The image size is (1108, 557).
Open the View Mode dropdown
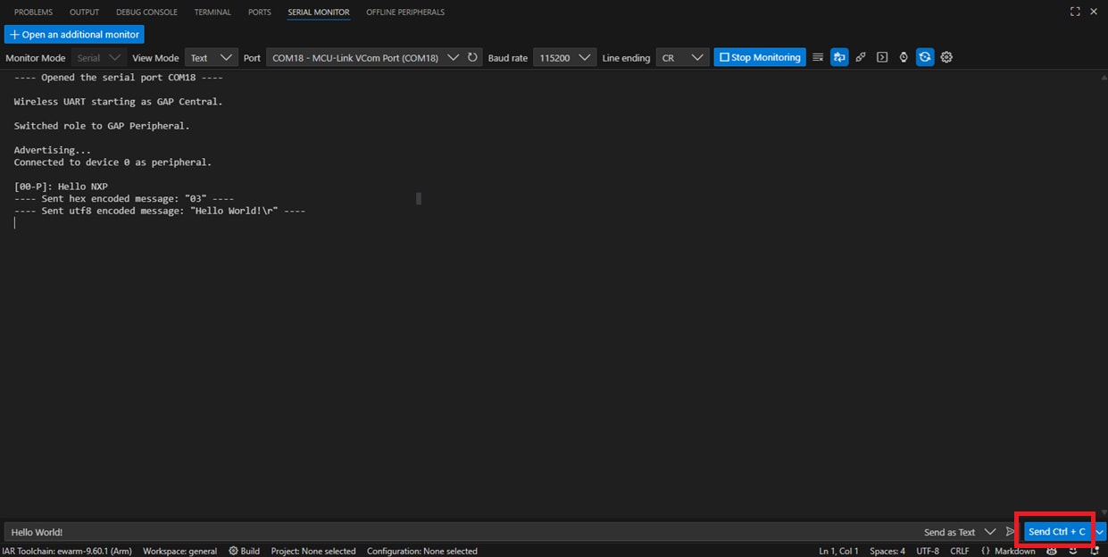point(211,56)
